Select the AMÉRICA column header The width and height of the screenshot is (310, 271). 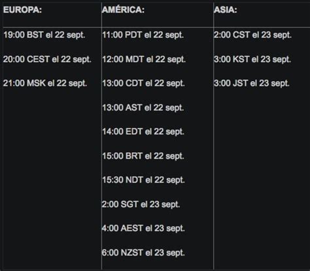(123, 10)
